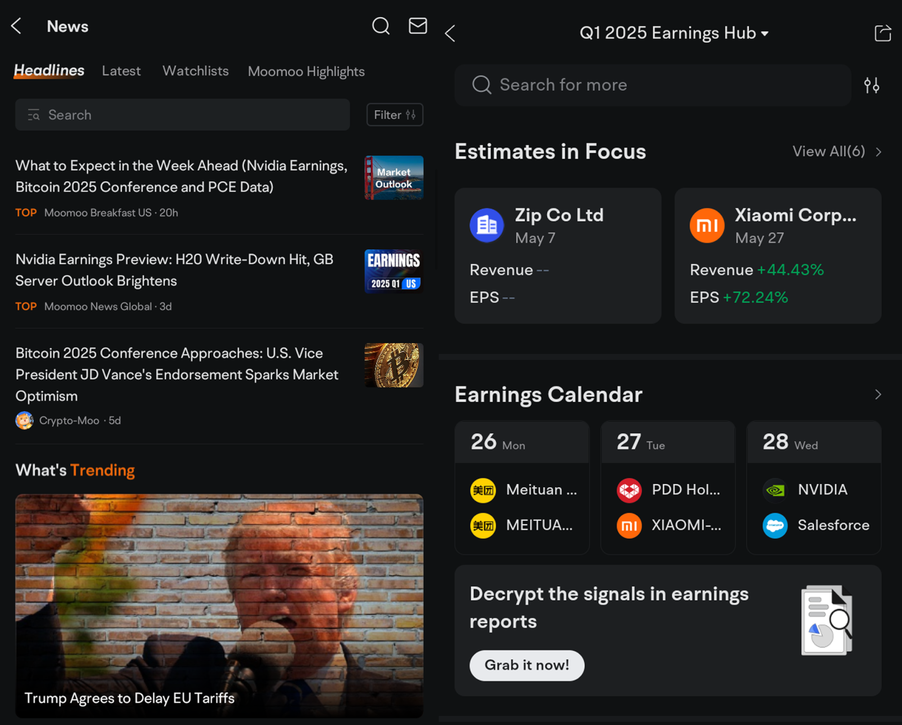Viewport: 902px width, 725px height.
Task: Open search via News magnifier icon
Action: (x=381, y=26)
